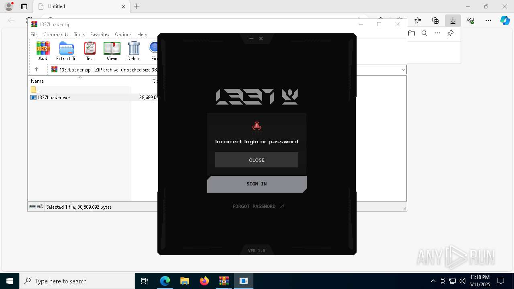Minimize the WinRAR window
This screenshot has height=289, width=514.
click(361, 24)
